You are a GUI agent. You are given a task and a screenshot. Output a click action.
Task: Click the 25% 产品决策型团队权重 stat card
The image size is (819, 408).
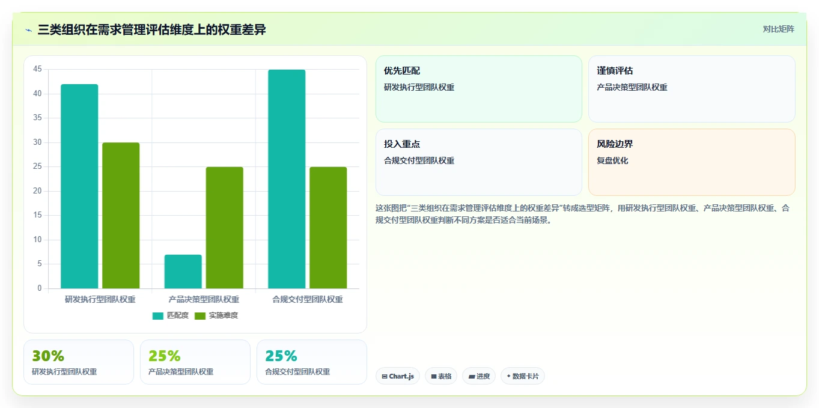tap(195, 362)
